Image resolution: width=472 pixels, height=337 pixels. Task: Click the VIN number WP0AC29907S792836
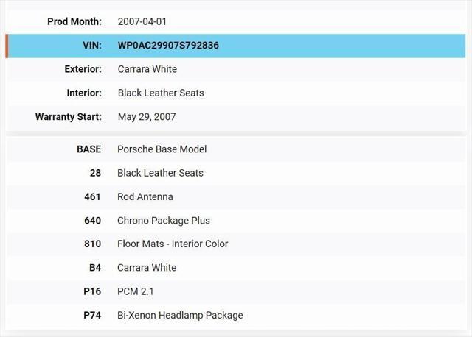pos(168,46)
